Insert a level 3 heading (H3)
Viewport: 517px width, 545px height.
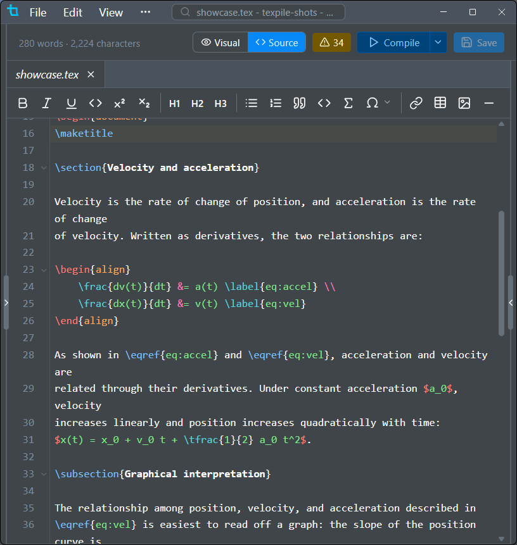coord(220,104)
